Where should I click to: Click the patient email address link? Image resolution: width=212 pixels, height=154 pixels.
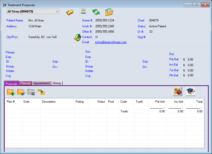111,42
